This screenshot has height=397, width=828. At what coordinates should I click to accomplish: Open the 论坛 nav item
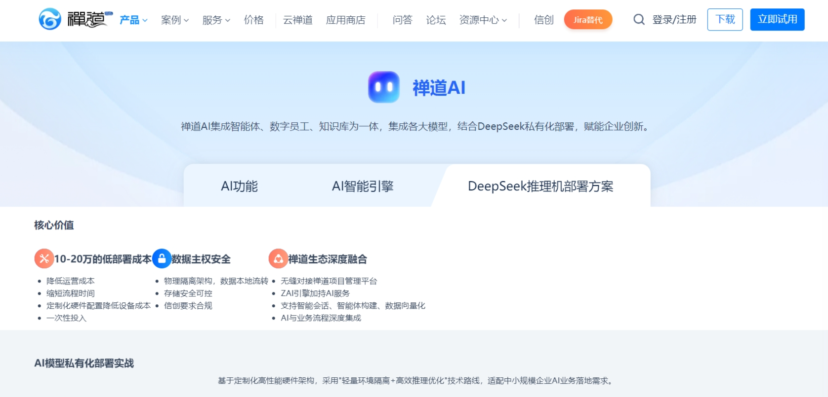point(436,20)
